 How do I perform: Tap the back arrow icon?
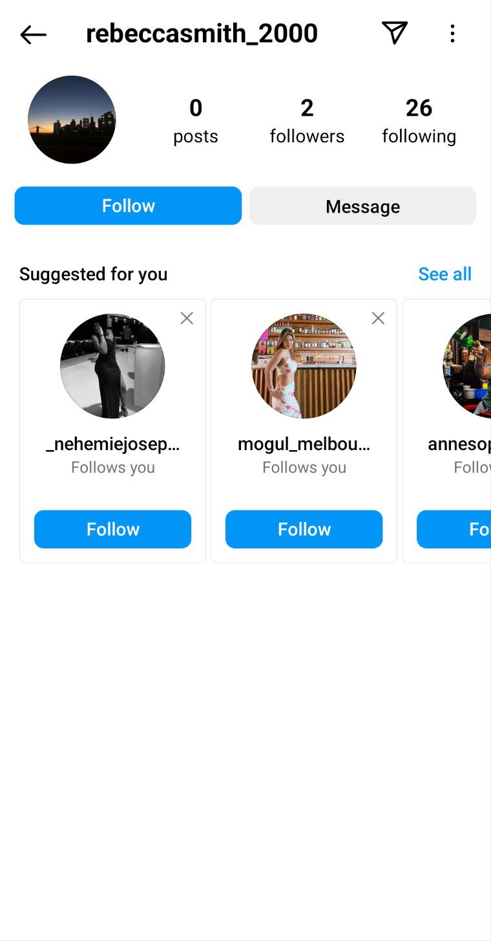coord(33,34)
